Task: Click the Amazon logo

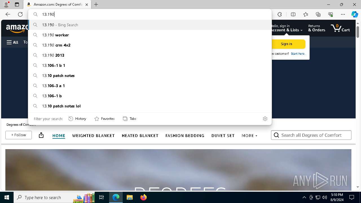Action: (x=17, y=28)
